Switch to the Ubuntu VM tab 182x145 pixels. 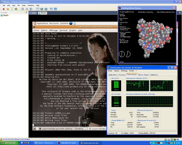[x=42, y=13]
